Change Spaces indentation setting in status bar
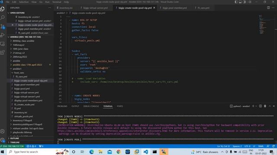The height and width of the screenshot is (155, 277). point(237,146)
